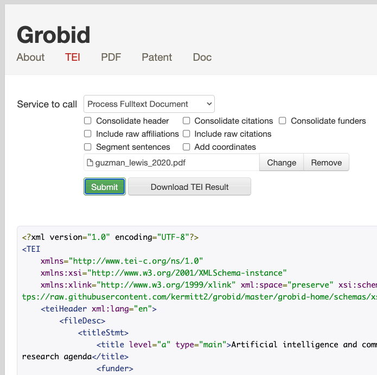377x375 pixels.
Task: Open the Patent tab
Action: pos(157,57)
